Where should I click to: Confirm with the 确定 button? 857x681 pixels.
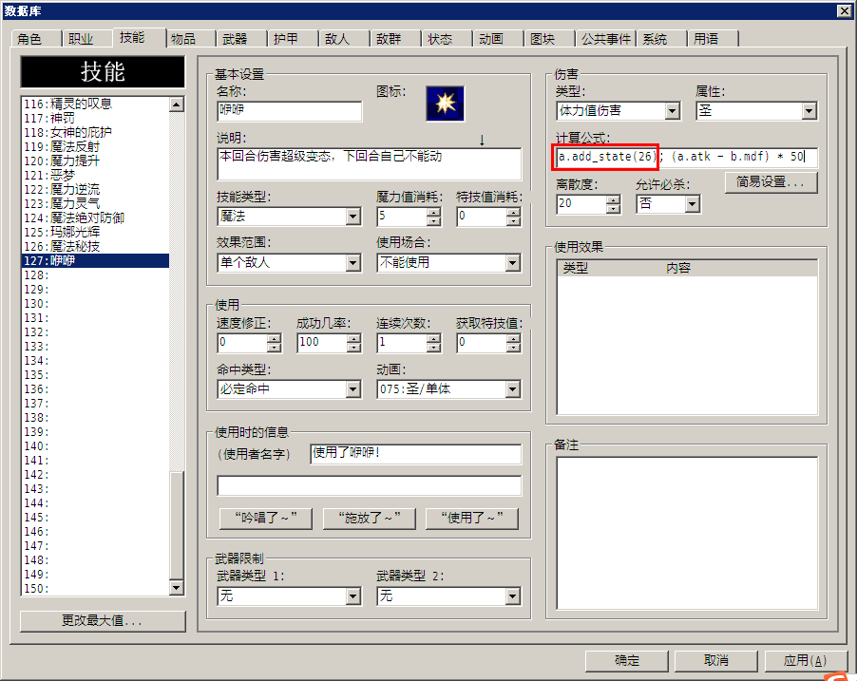click(627, 661)
